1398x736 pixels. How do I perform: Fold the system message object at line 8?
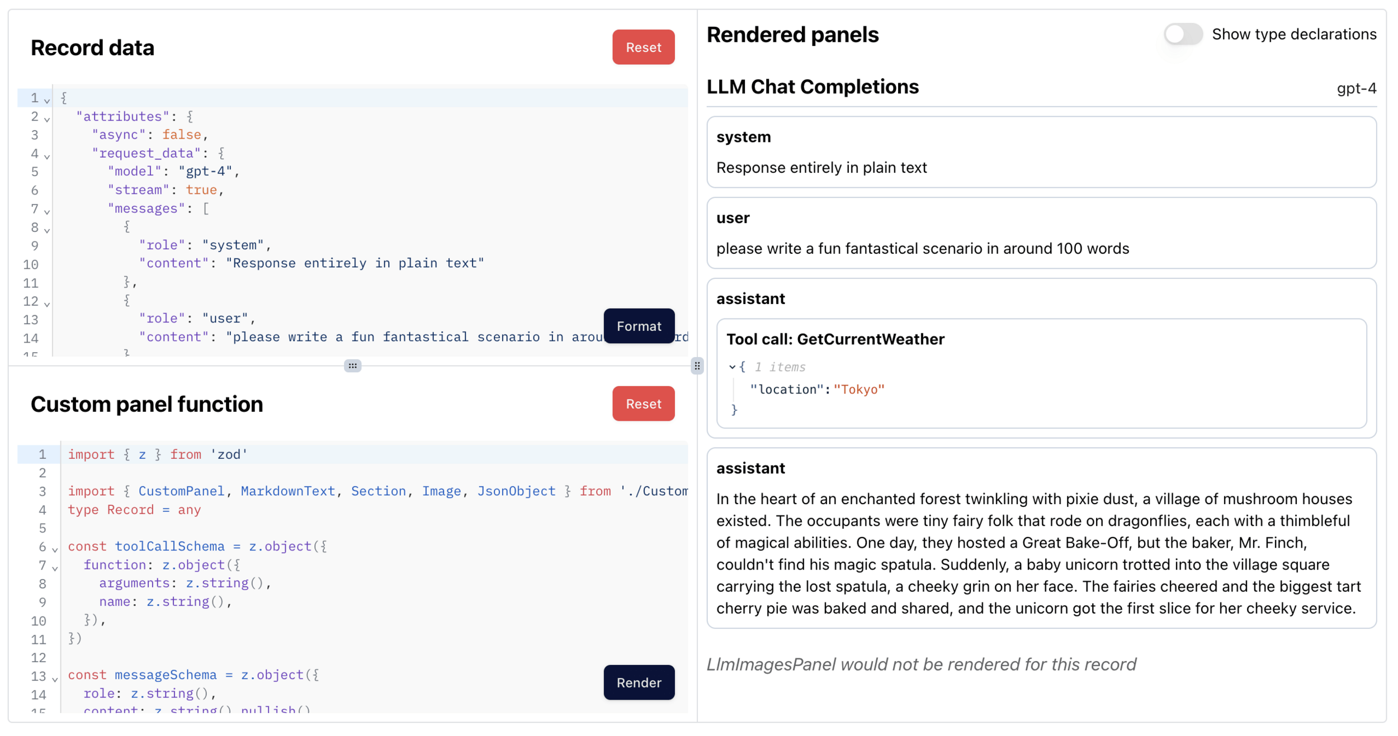coord(48,230)
